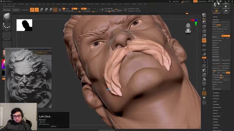Click the bearded sculpture reference image
The image size is (234, 131).
coord(29,78)
